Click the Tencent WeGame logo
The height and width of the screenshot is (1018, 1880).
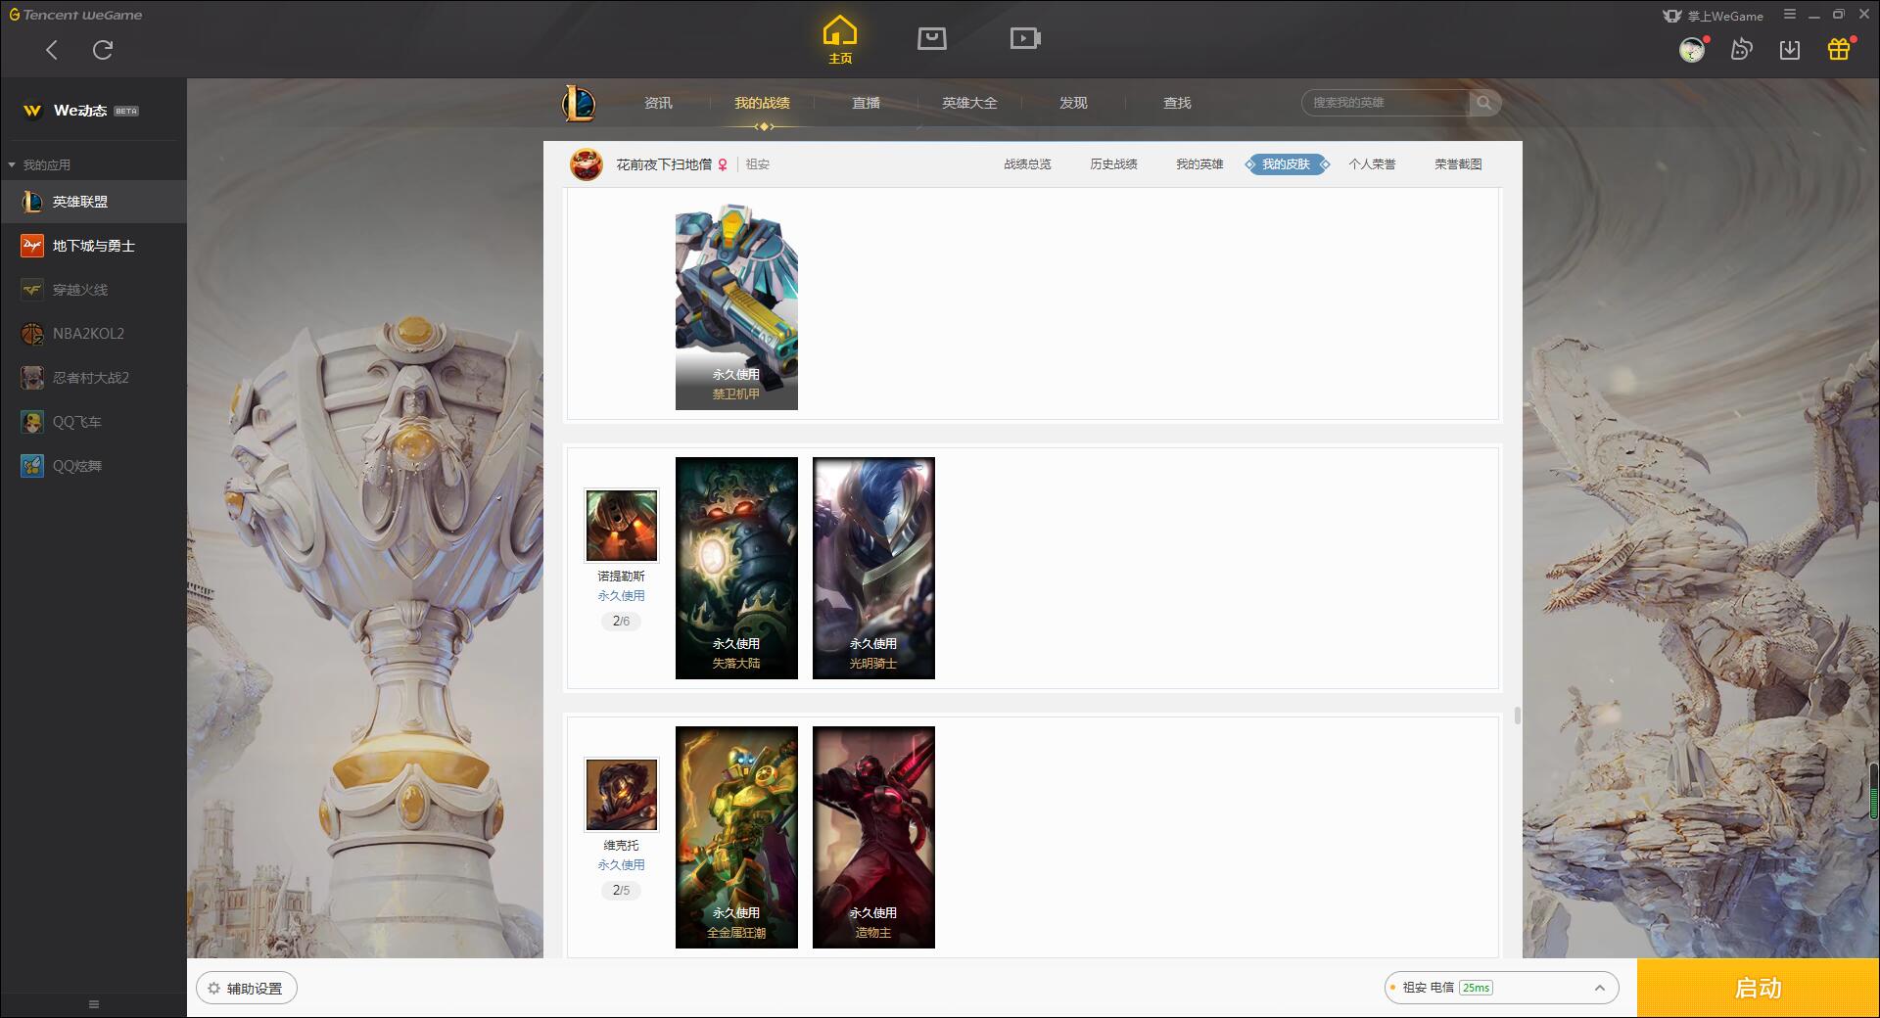[x=75, y=15]
